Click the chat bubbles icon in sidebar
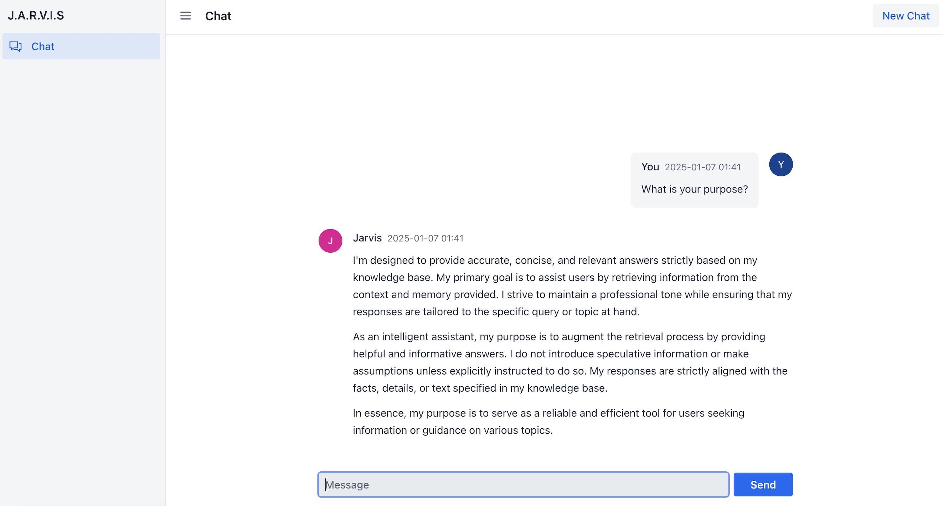 [x=15, y=46]
